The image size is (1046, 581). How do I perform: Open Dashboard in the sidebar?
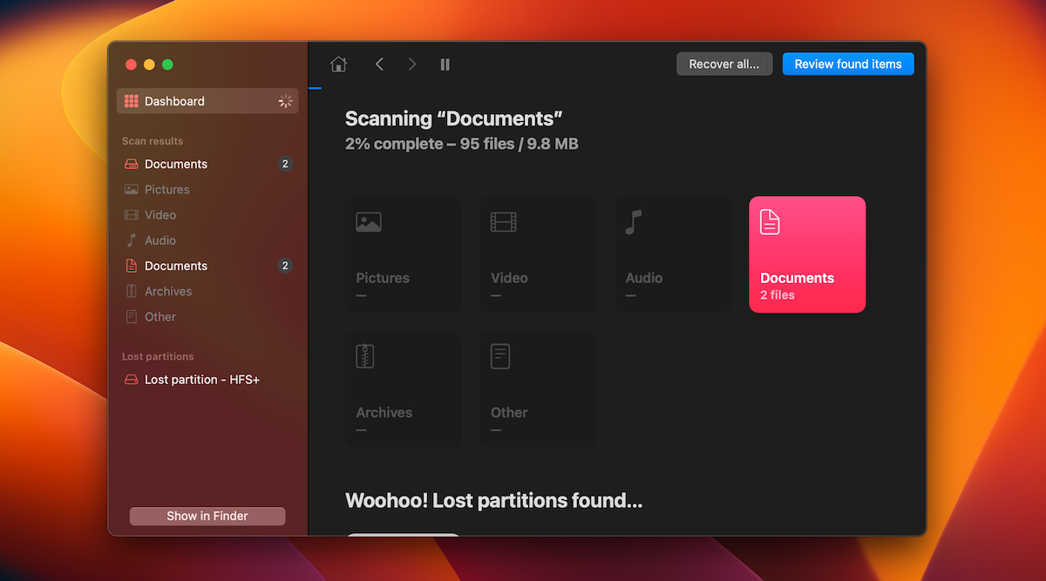(174, 101)
